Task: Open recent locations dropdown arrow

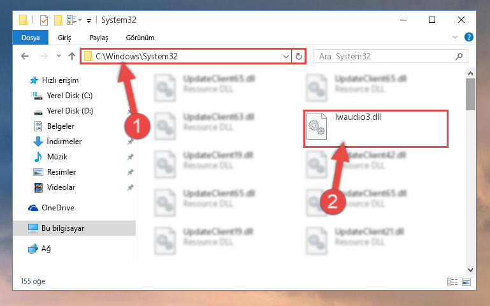Action: [59, 56]
